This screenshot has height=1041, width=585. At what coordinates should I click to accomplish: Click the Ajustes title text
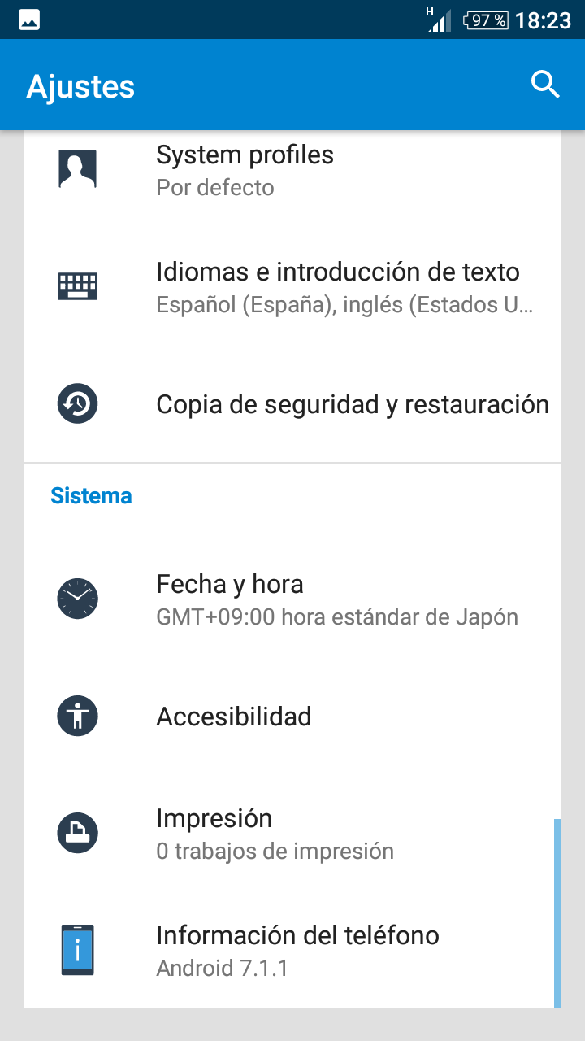pyautogui.click(x=80, y=86)
